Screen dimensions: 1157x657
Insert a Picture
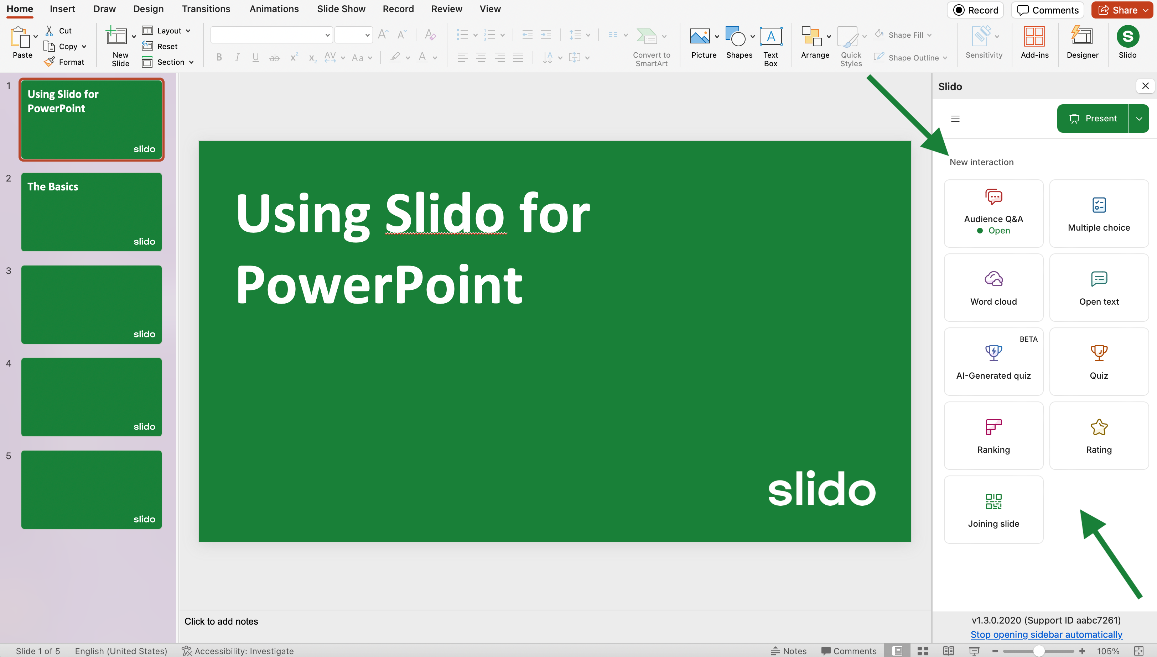coord(703,43)
